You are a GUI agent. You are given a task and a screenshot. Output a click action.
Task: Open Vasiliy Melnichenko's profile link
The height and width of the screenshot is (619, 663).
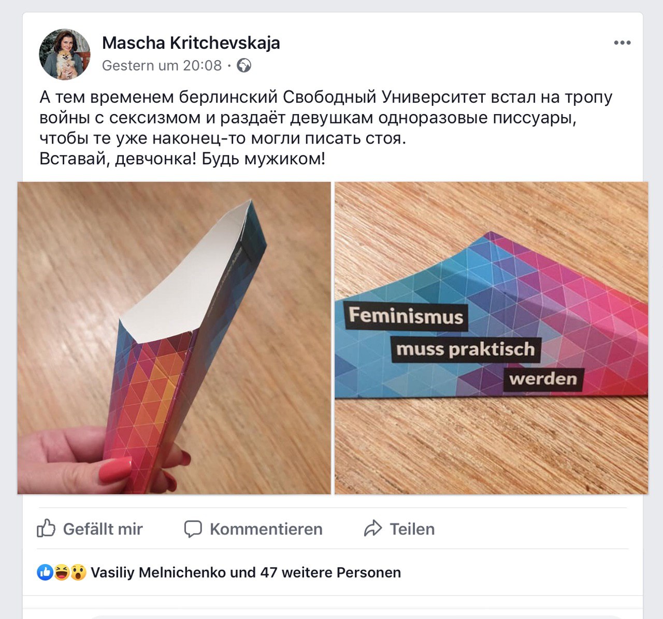(x=158, y=572)
